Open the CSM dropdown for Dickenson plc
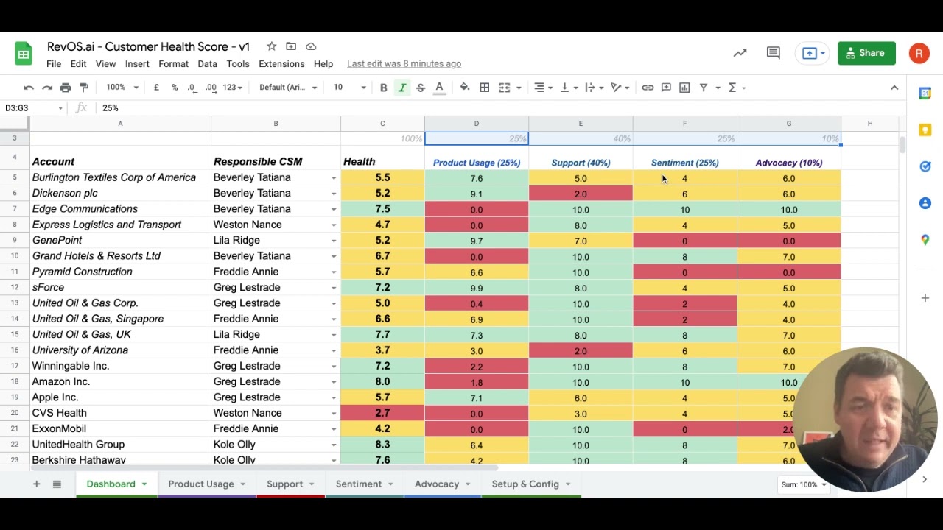The width and height of the screenshot is (943, 530). [x=334, y=194]
